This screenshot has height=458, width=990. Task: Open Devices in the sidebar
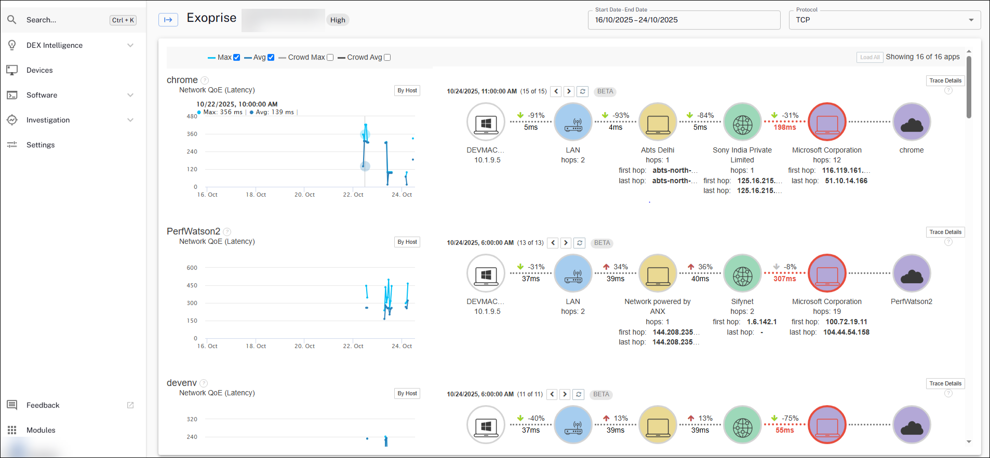39,70
